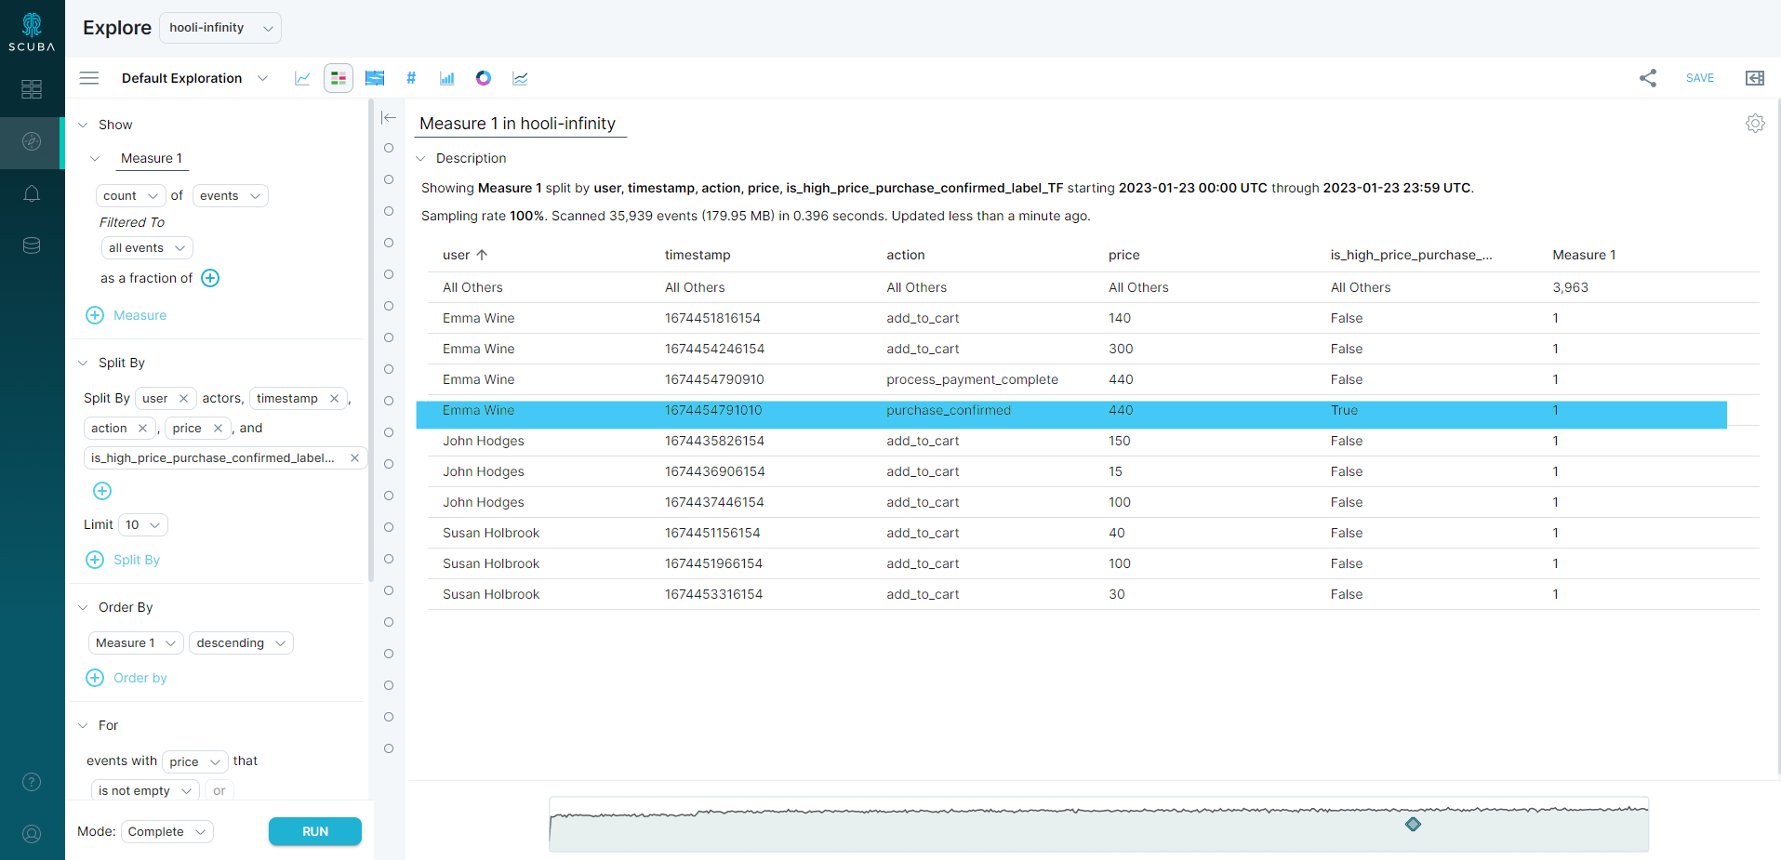Click the diamond marker on the timeline
Image resolution: width=1781 pixels, height=860 pixels.
[1413, 825]
